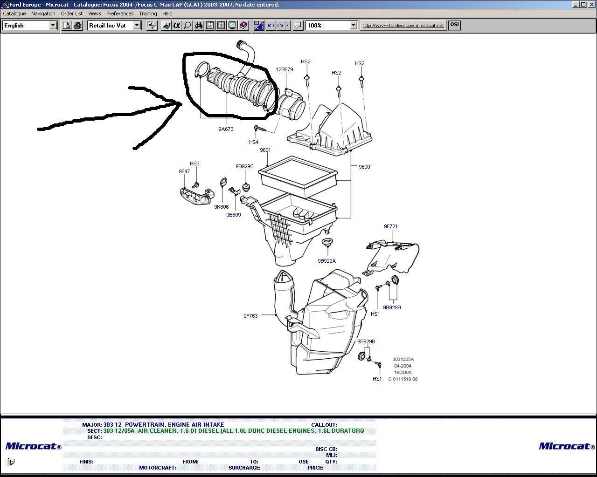Open the Order List menu
Image resolution: width=597 pixels, height=477 pixels.
point(71,14)
